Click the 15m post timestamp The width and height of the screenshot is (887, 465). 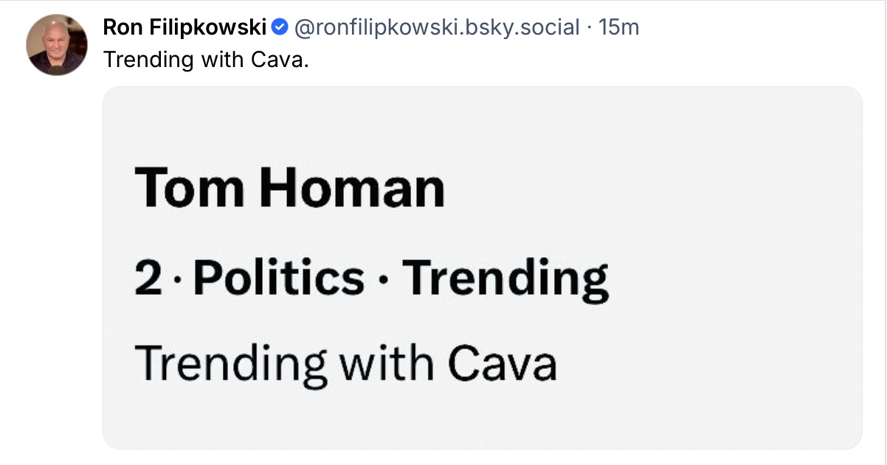619,28
